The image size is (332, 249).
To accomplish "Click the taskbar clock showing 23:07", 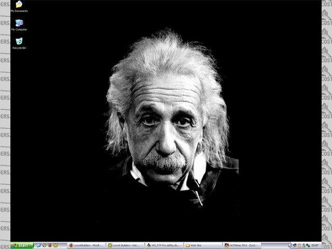I will tap(316, 245).
